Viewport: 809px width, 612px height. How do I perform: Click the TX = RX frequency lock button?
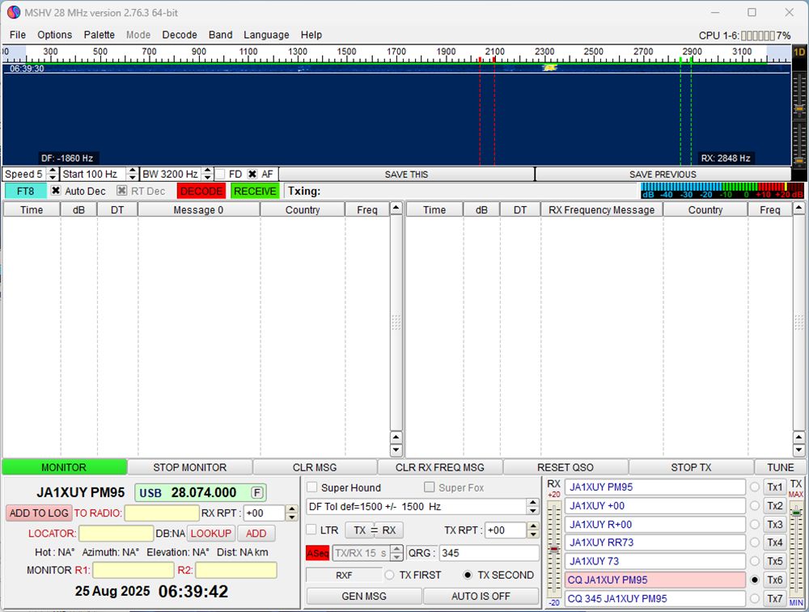click(374, 530)
